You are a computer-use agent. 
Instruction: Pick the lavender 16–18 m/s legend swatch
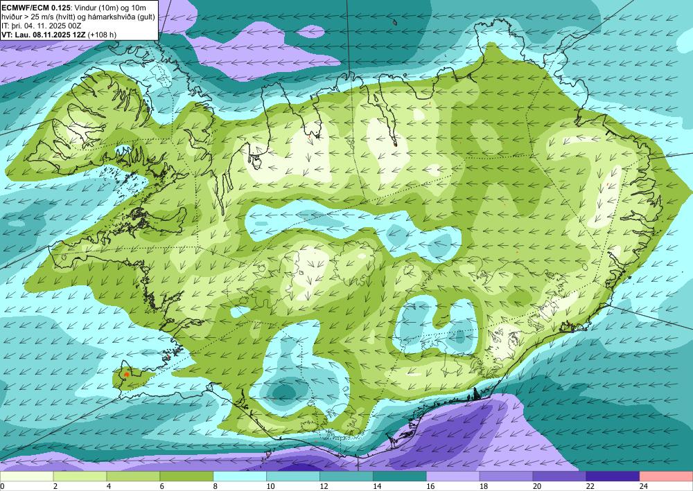(x=453, y=476)
